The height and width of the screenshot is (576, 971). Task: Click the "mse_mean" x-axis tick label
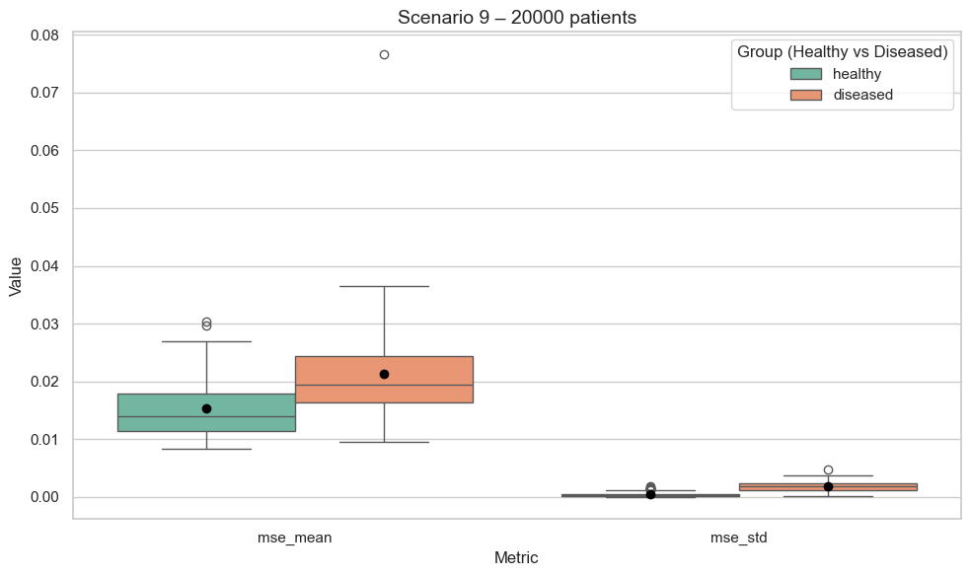click(295, 538)
